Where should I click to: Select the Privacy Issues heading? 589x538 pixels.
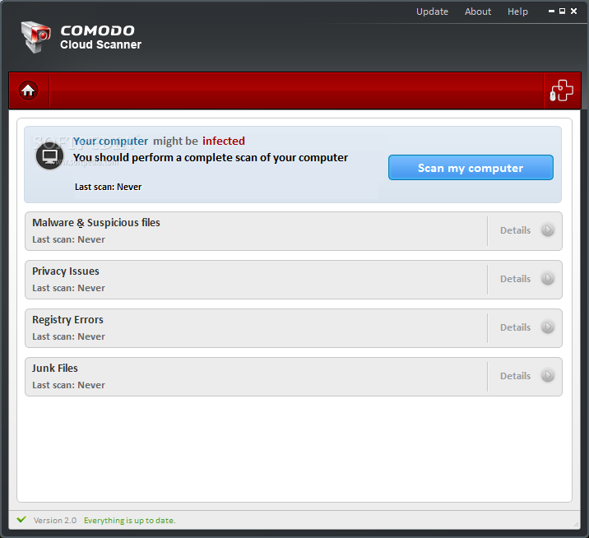[x=66, y=271]
